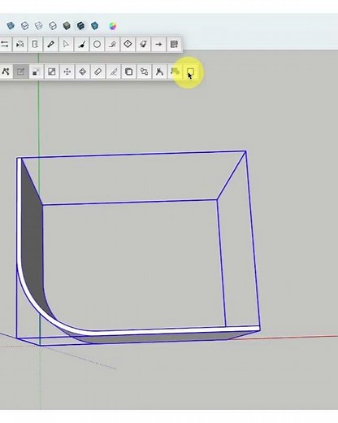The height and width of the screenshot is (423, 338).
Task: Click the swap arrows toolbar icon
Action: 5,44
